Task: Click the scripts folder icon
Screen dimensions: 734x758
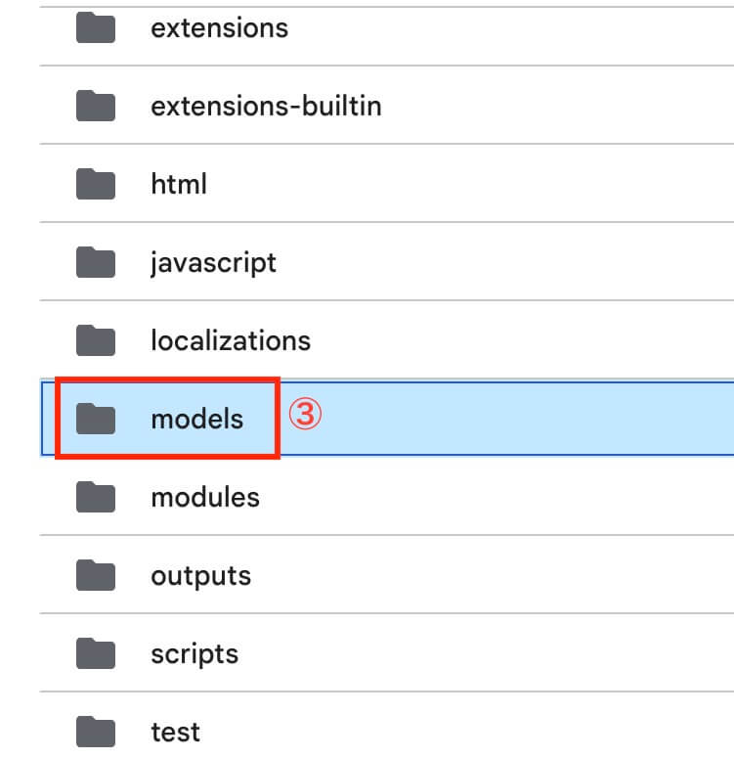Action: pyautogui.click(x=96, y=653)
